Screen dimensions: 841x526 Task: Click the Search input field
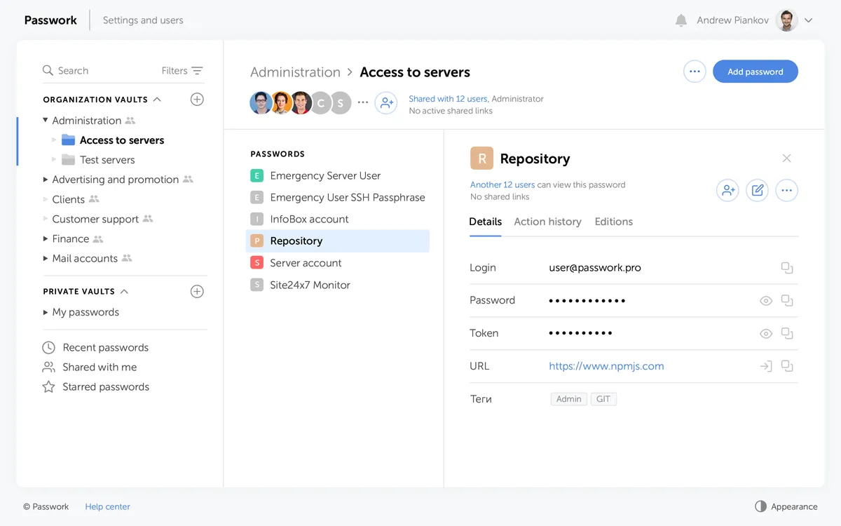click(98, 71)
